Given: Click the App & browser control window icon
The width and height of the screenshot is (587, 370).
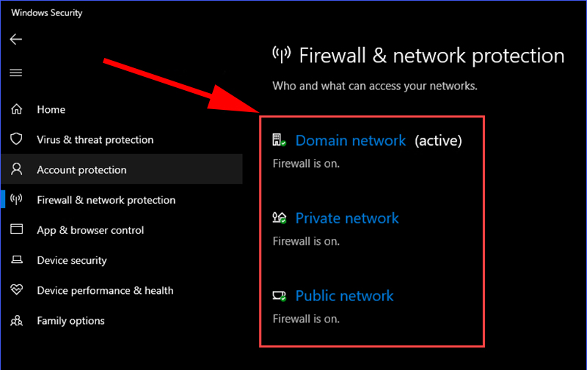Looking at the screenshot, I should (x=16, y=229).
